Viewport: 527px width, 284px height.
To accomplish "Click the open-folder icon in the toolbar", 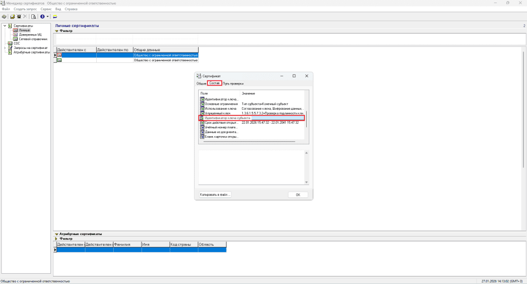I will [12, 16].
